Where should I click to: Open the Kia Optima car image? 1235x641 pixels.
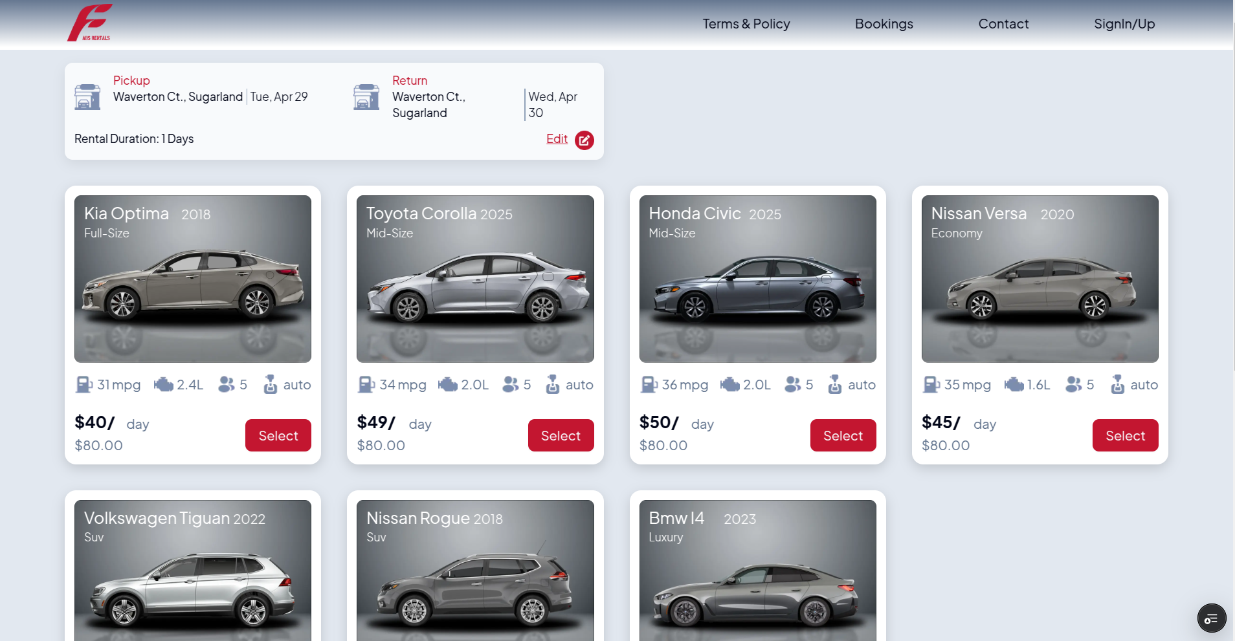pos(193,279)
